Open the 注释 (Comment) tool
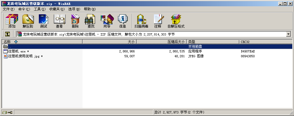The image size is (294, 116). point(158,21)
